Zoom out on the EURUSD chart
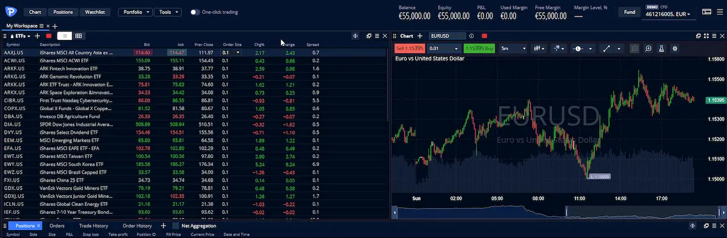 click(x=634, y=48)
